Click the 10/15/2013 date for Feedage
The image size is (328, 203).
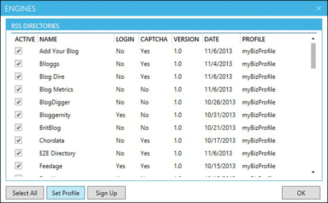tap(220, 166)
